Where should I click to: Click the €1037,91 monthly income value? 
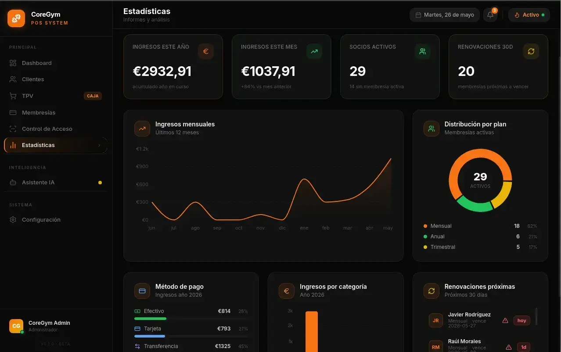click(x=268, y=71)
